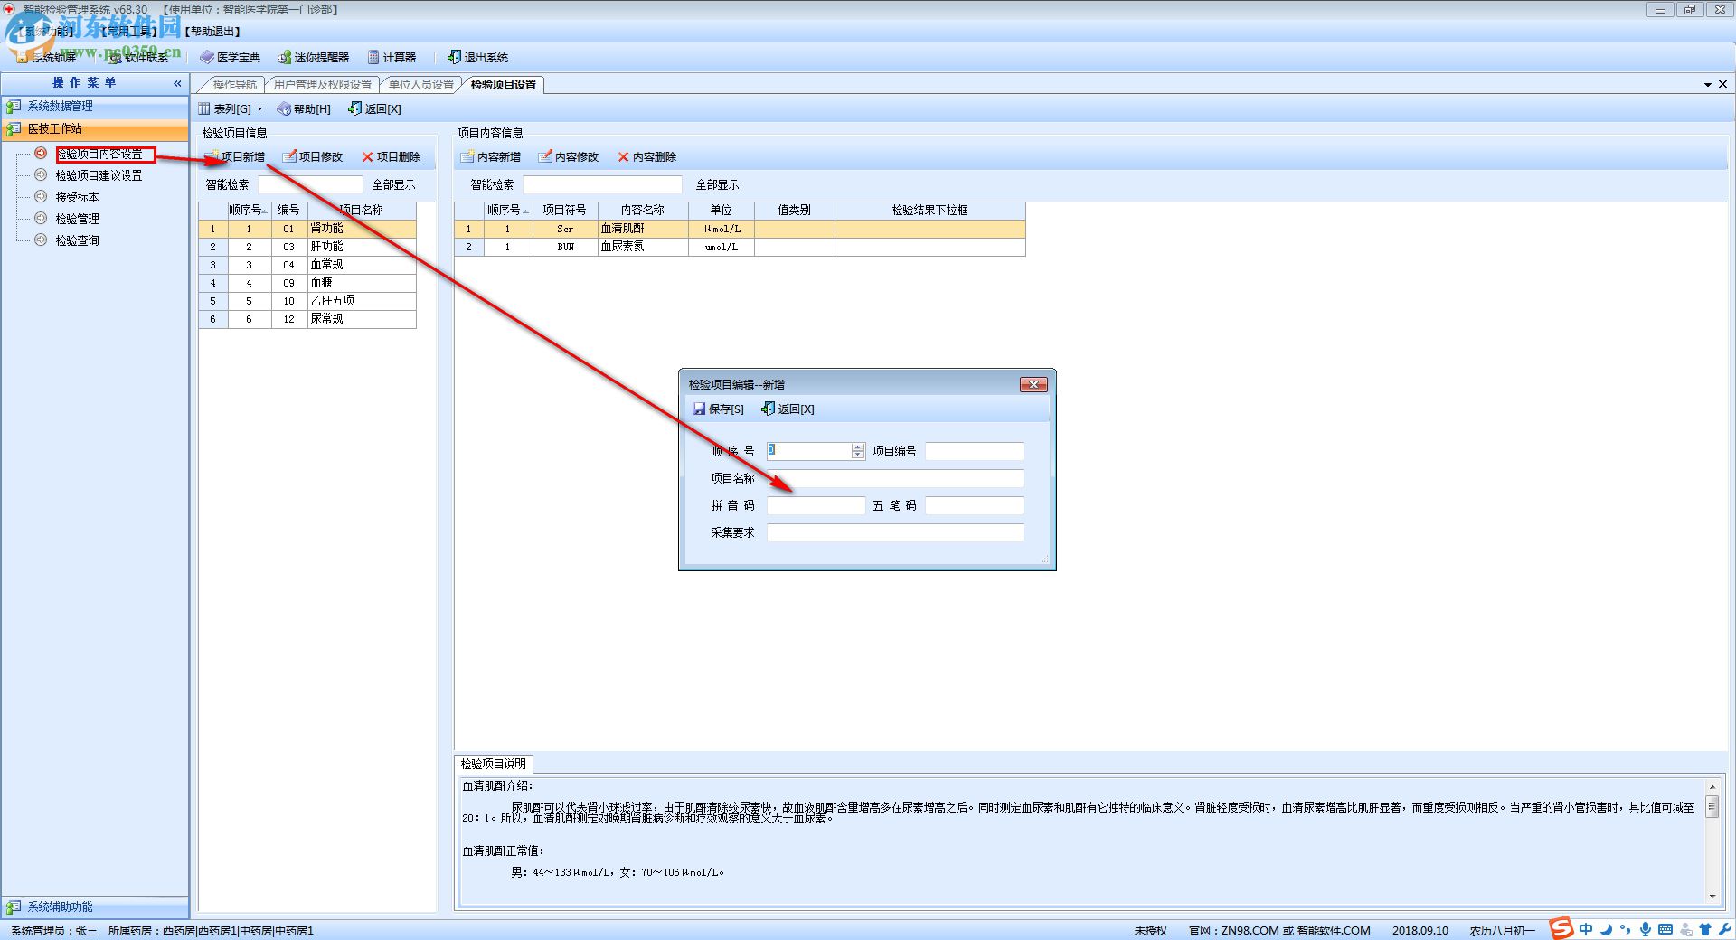The image size is (1736, 940).
Task: Close the 检验项目编辑--新增 dialog
Action: tap(1033, 384)
